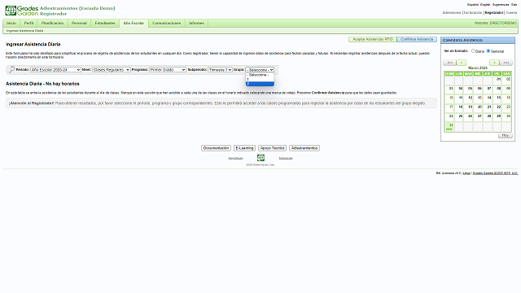Open the Subperiodo dropdown showing Trimestre 1
The image size is (521, 293).
[220, 70]
